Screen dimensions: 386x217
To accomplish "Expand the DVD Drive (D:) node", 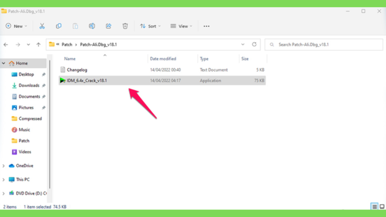I will point(3,193).
